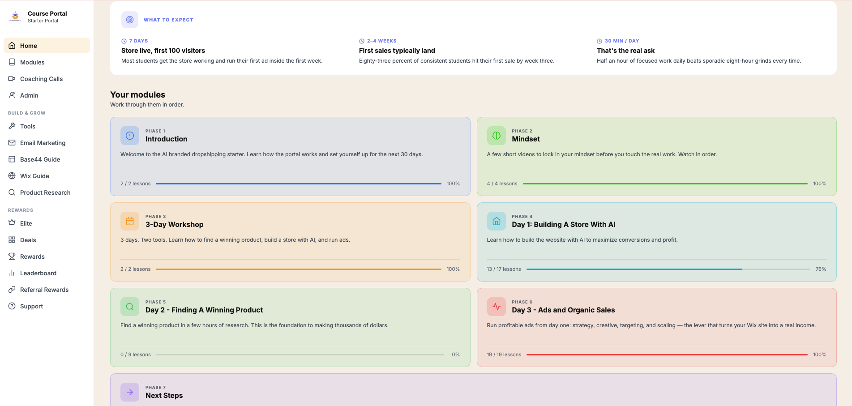Click the Tools wrench icon
Screen dimensions: 852x406
click(12, 126)
